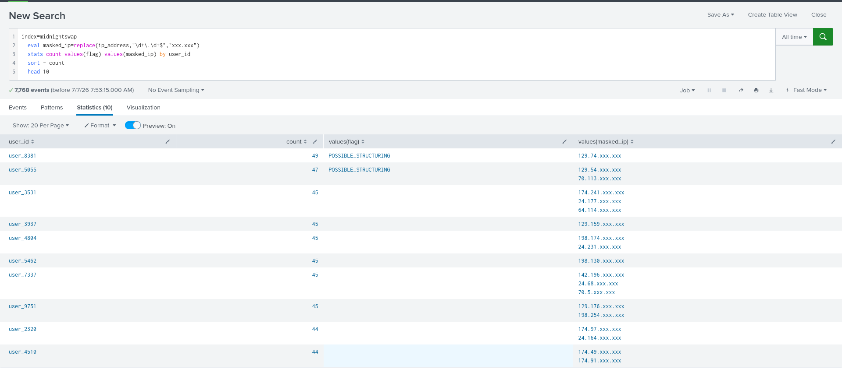Open user_3937 row link

coord(22,224)
